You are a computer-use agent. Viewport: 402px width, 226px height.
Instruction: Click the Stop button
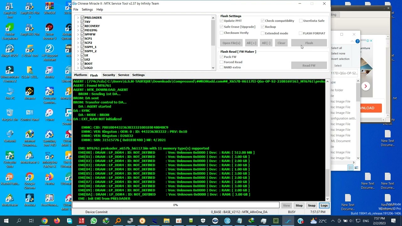(x=299, y=206)
